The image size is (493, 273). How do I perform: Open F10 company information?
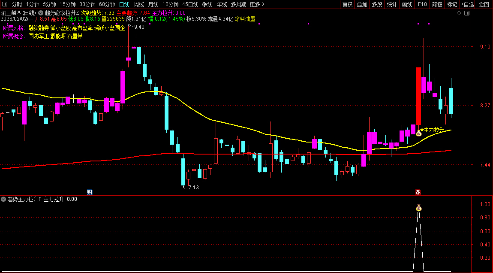pyautogui.click(x=422, y=4)
